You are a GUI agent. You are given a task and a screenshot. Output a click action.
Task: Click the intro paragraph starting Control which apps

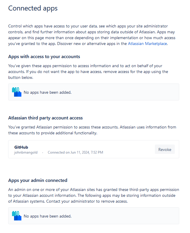(x=92, y=35)
